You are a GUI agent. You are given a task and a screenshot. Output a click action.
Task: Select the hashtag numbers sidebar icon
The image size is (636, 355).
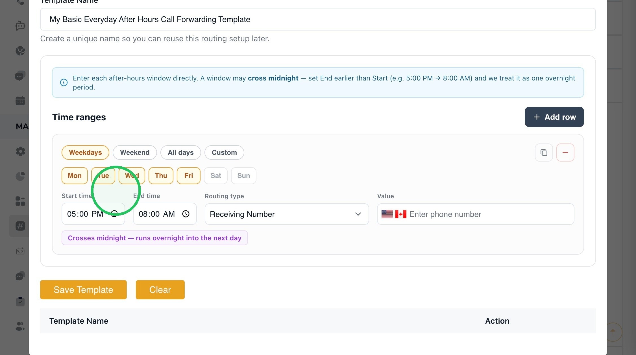(x=20, y=226)
